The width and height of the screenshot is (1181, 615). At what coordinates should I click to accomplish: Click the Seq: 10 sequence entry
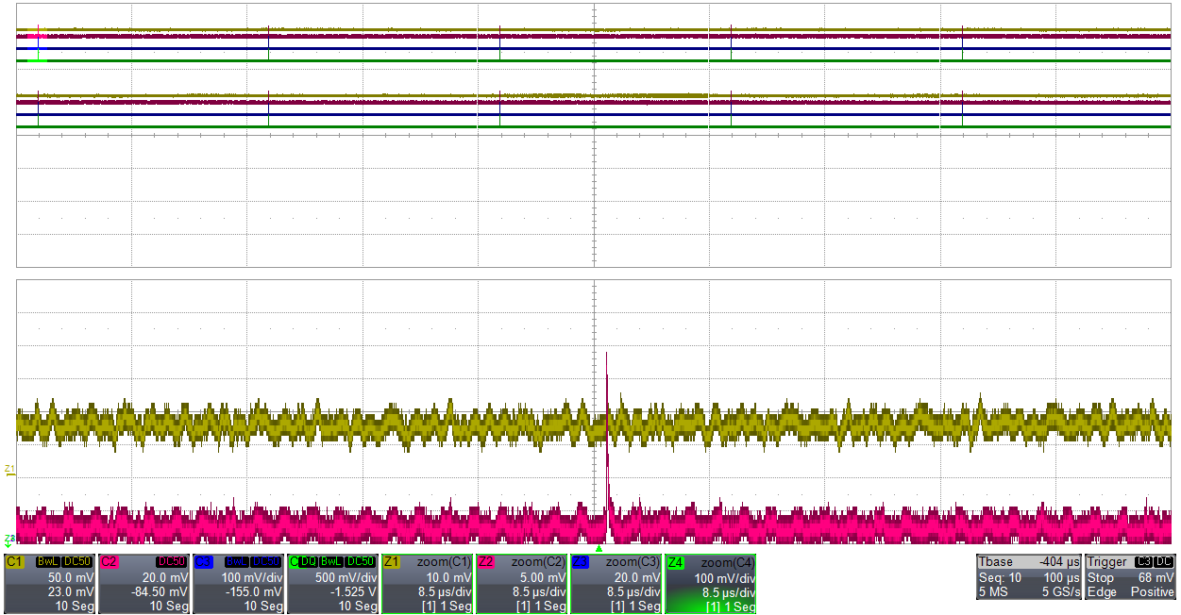pyautogui.click(x=1000, y=577)
